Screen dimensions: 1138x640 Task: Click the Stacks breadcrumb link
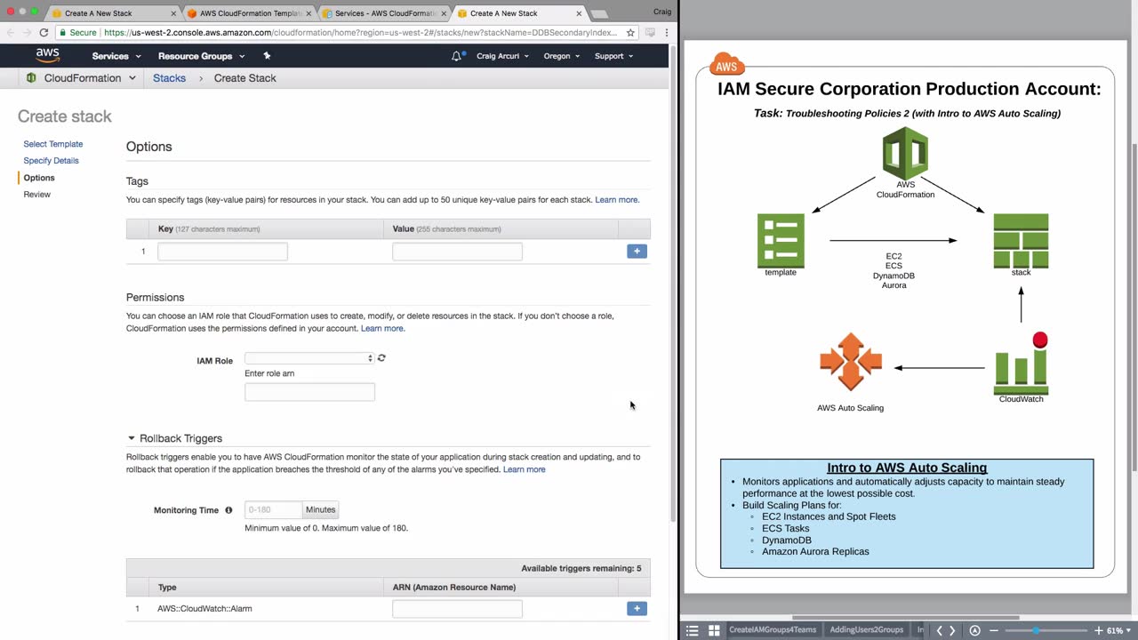(169, 78)
